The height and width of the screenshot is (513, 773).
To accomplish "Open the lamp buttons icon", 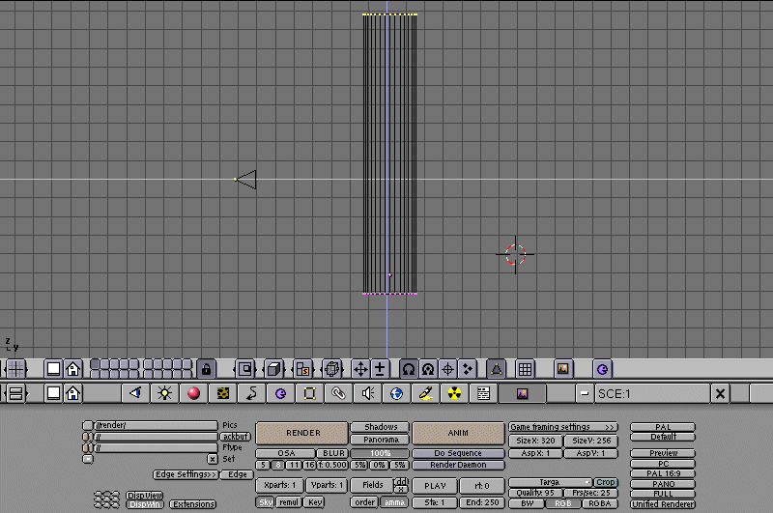I will 164,393.
